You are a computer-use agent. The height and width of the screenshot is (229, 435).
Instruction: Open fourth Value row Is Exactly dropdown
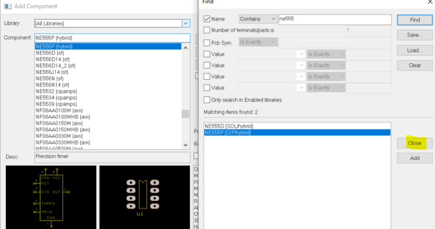326,88
